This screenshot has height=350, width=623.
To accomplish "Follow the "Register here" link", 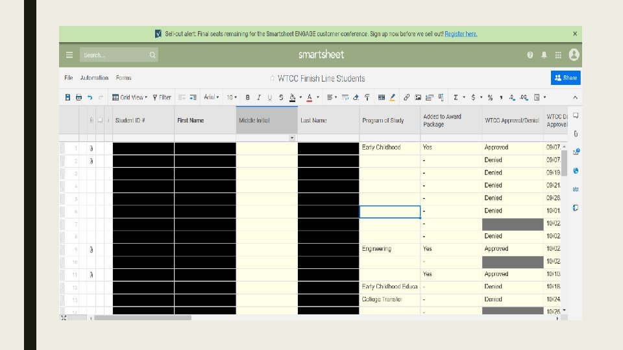I will (461, 34).
